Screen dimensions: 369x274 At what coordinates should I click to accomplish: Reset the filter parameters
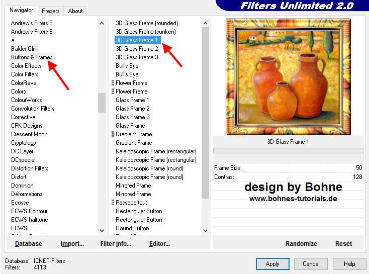click(x=343, y=243)
